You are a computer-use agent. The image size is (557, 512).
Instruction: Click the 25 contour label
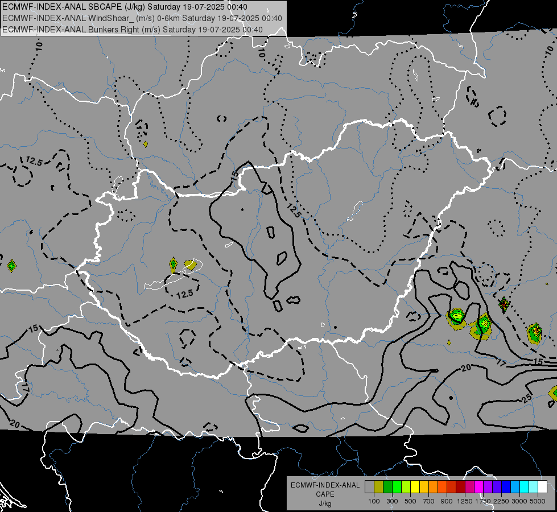click(527, 398)
